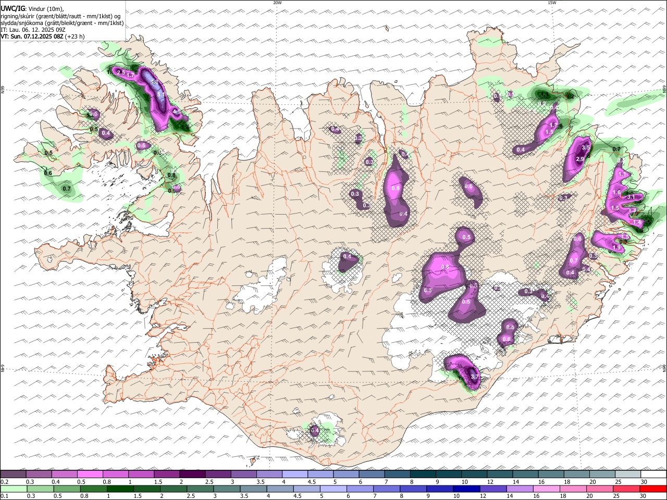667x500 pixels.
Task: Click the 'slydda/snjókoma' snow description line
Action: coord(63,23)
